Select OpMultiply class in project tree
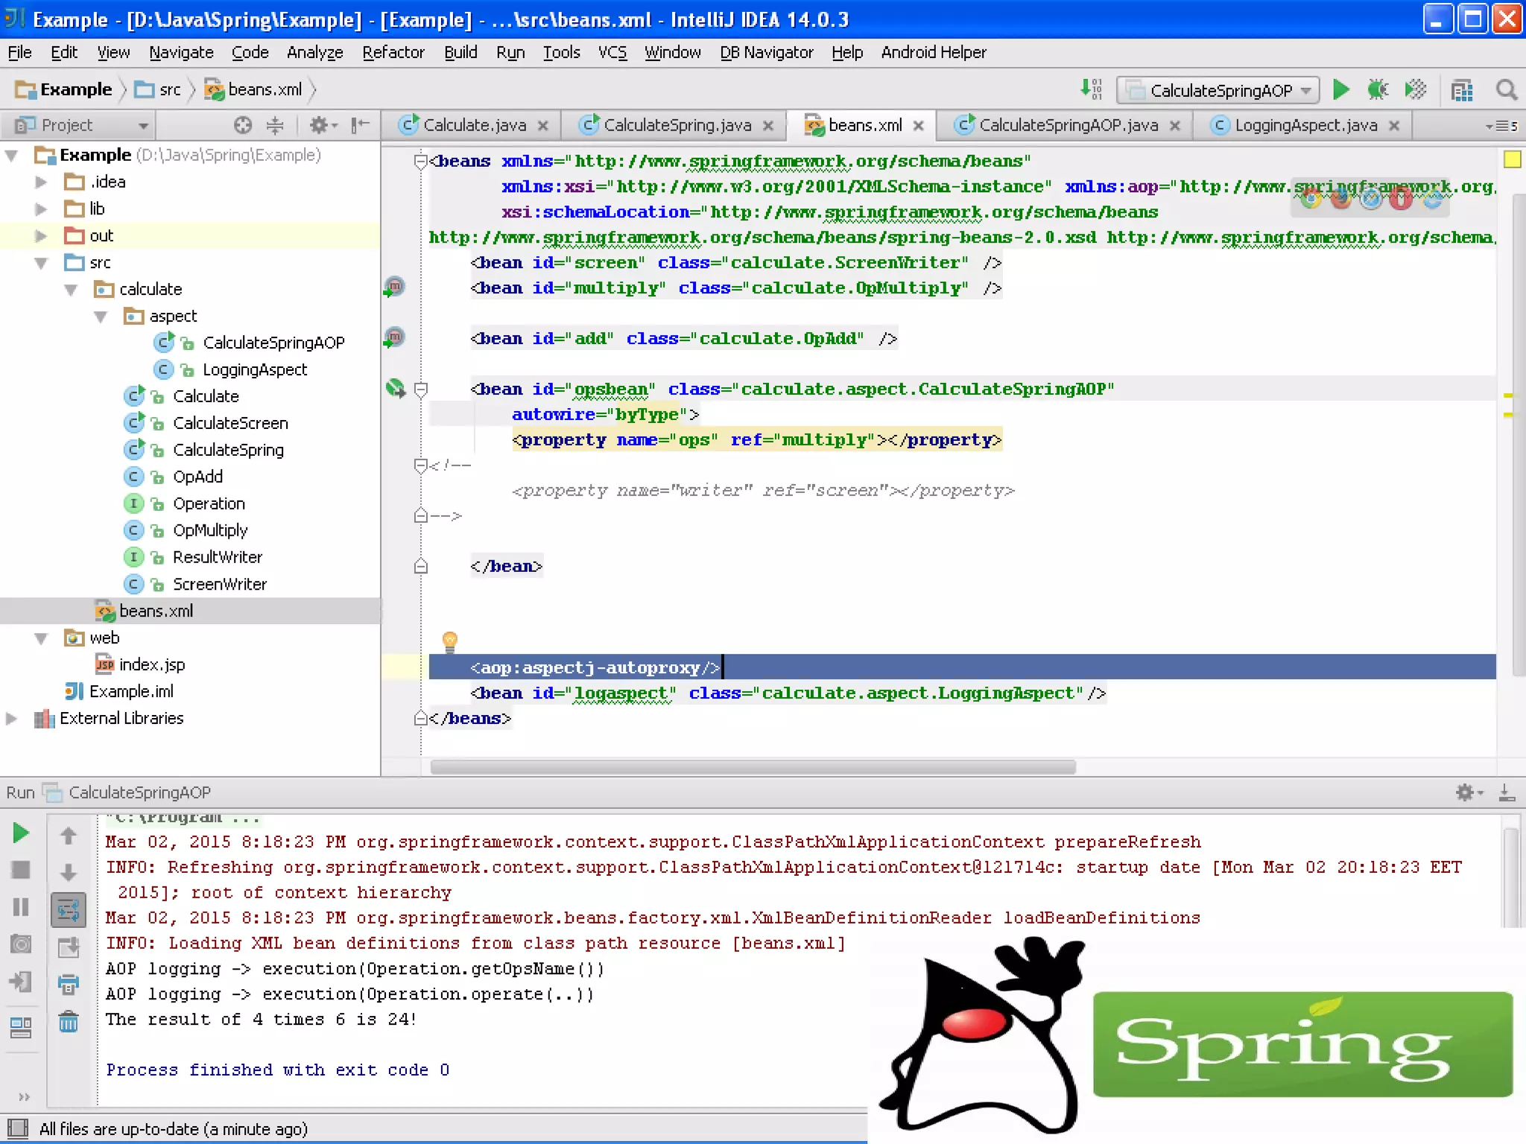The height and width of the screenshot is (1144, 1526). pos(210,530)
